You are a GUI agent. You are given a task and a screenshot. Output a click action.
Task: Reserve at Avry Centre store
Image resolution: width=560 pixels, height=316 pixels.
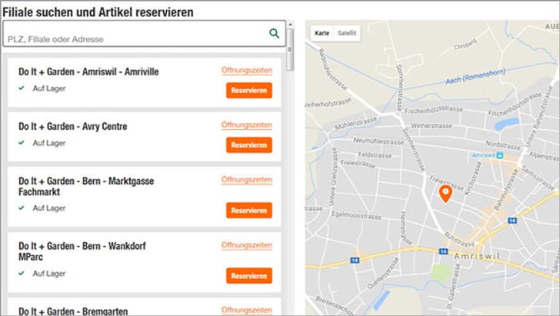click(249, 145)
